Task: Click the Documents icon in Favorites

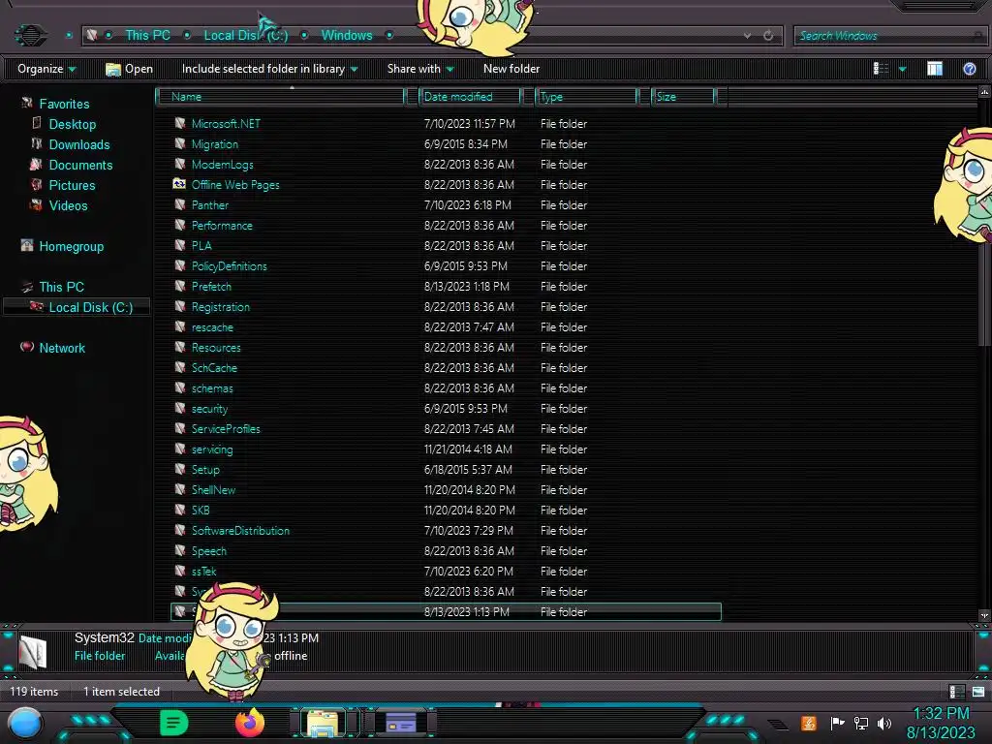Action: pos(37,165)
